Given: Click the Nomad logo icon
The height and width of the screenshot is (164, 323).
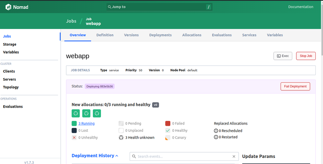Looking at the screenshot, I should (8, 7).
